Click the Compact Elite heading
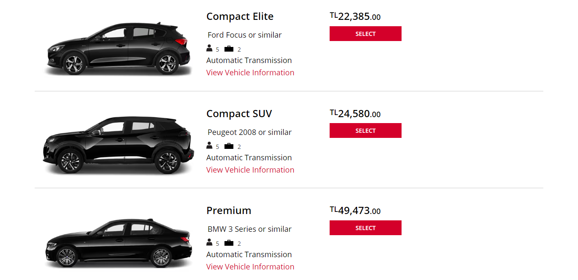578x280 pixels. pyautogui.click(x=240, y=16)
